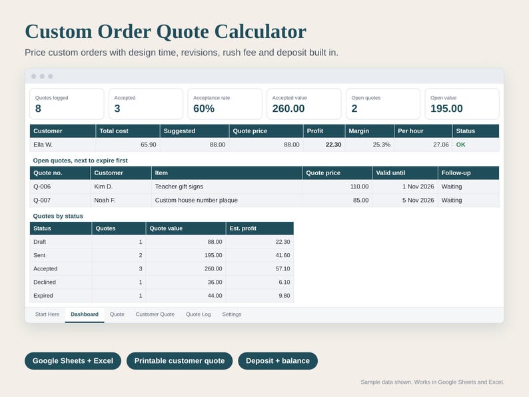Screen dimensions: 529x397
Task: Click the green OK status cell
Action: (x=476, y=145)
